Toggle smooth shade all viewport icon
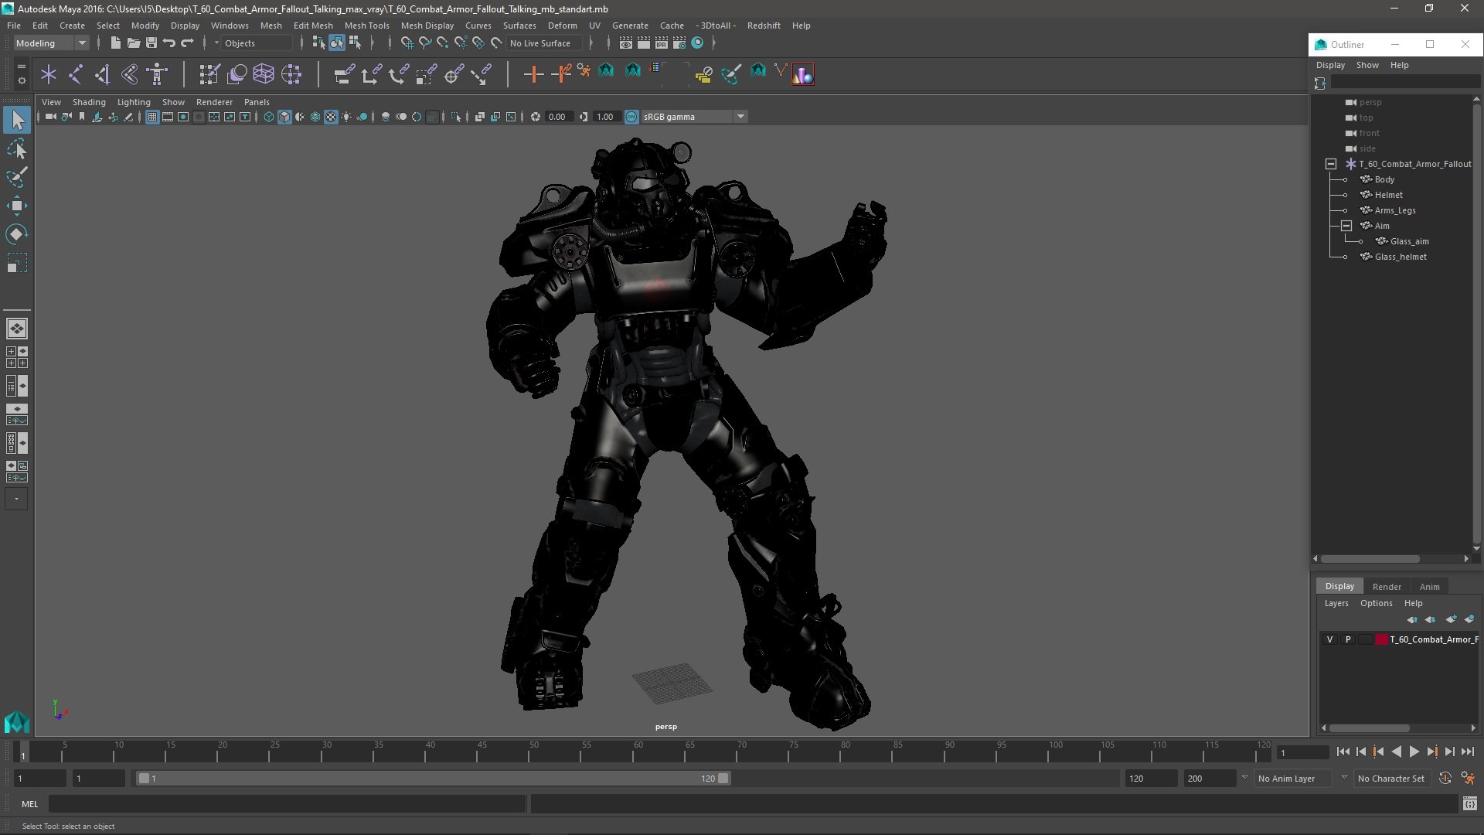1484x835 pixels. (x=284, y=117)
